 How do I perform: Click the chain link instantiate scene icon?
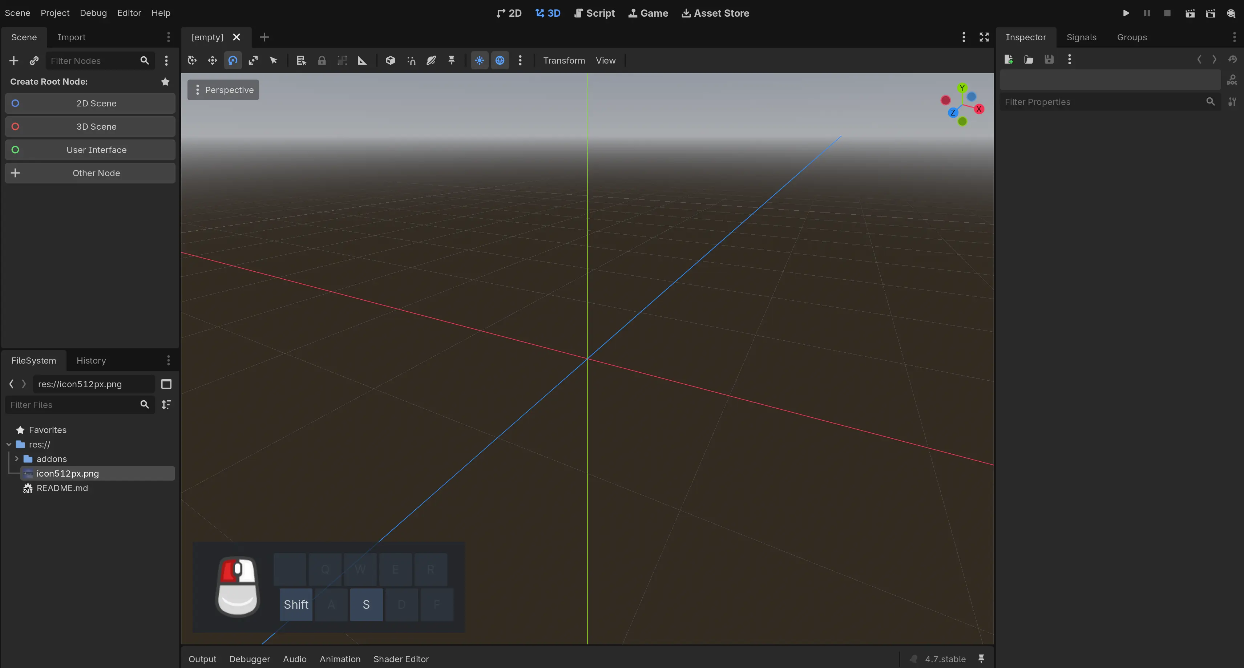point(34,60)
